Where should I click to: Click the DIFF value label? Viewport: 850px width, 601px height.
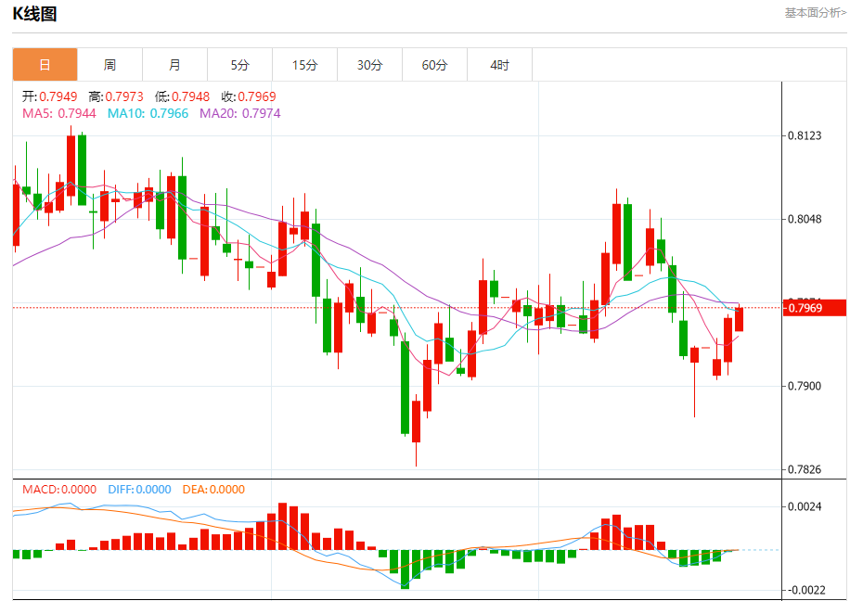click(139, 490)
